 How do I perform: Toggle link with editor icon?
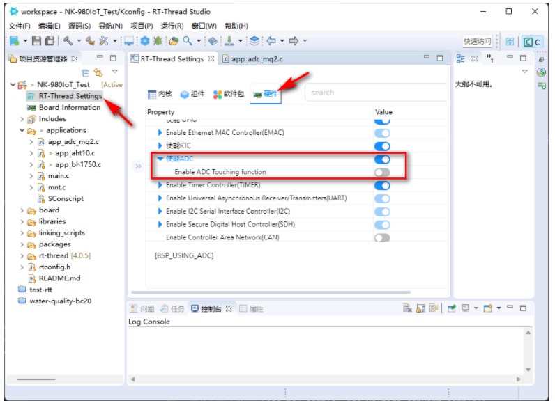pyautogui.click(x=98, y=73)
